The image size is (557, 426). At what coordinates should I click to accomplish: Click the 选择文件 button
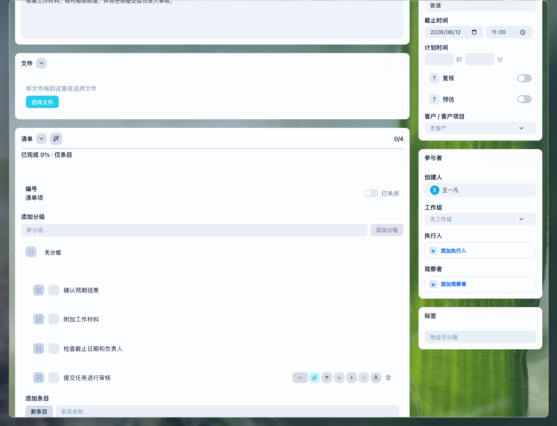(42, 102)
